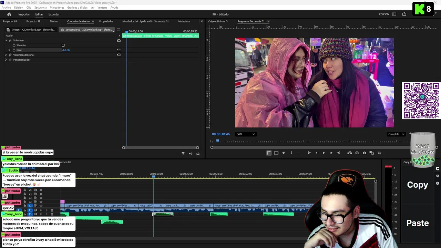Click timeline playhead at 00:00:19:00
The image size is (441, 248).
pos(154,176)
